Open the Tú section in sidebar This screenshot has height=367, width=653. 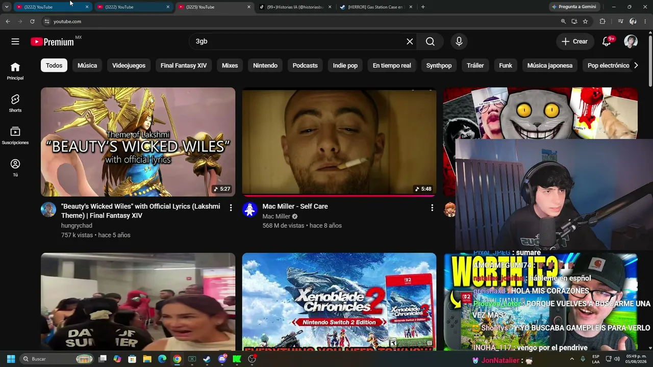[x=15, y=168]
